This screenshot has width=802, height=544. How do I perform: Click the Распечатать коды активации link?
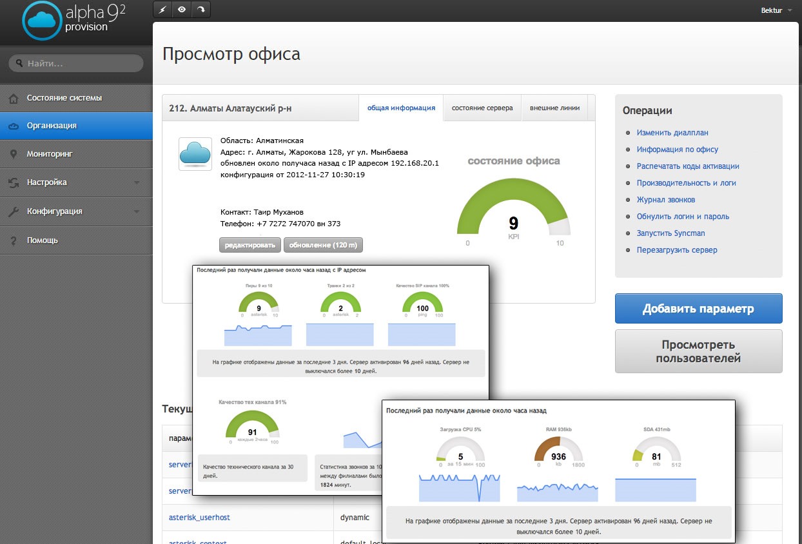tap(688, 166)
